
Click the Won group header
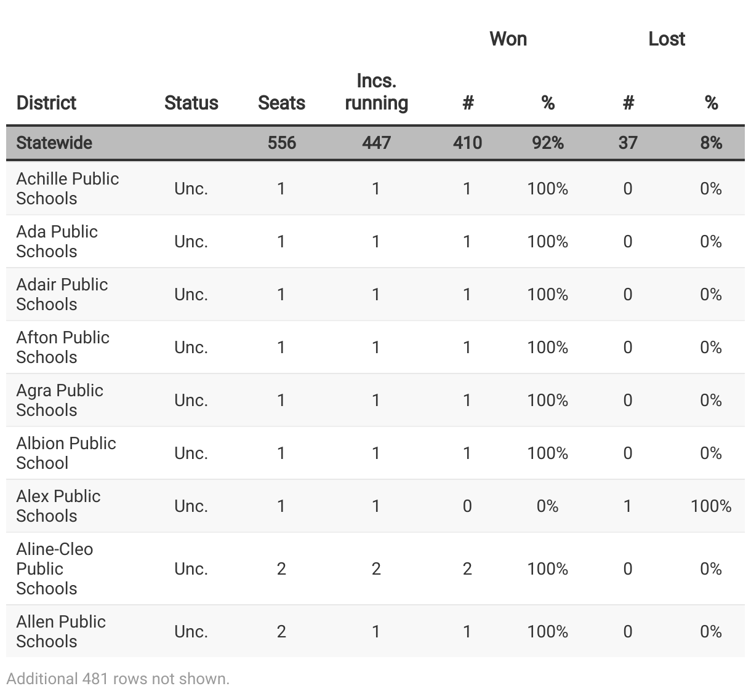point(508,39)
